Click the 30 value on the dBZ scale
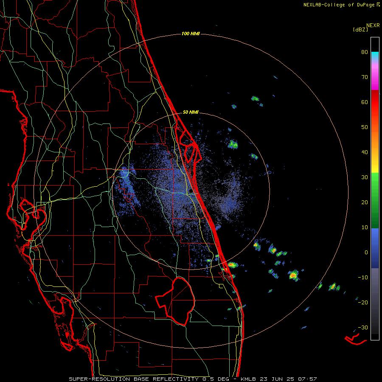The image size is (382, 382). click(365, 177)
